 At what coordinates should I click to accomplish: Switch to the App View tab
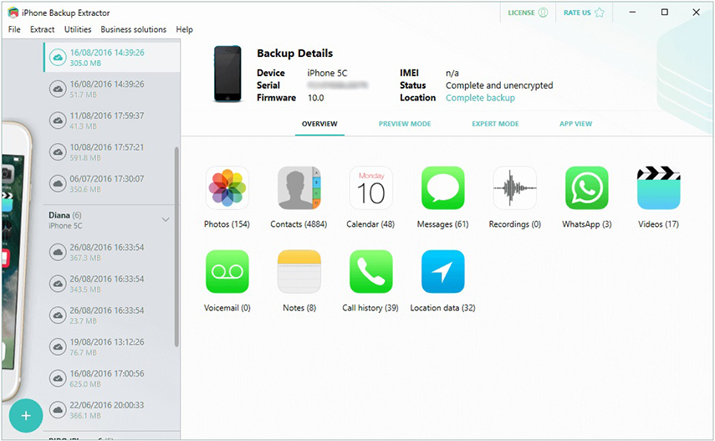[x=576, y=124]
